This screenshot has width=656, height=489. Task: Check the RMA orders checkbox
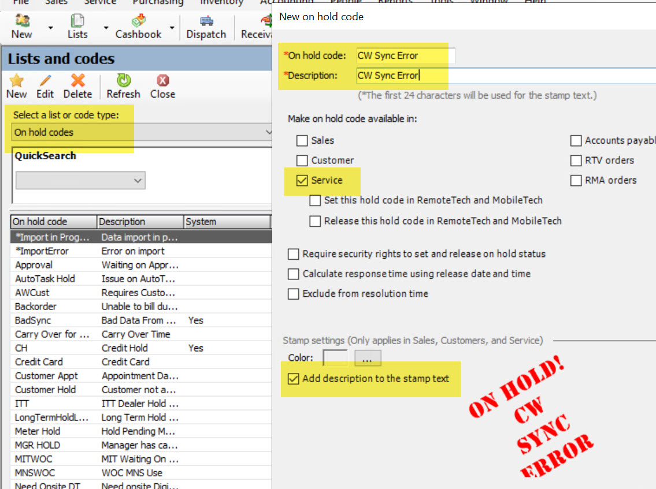(576, 180)
